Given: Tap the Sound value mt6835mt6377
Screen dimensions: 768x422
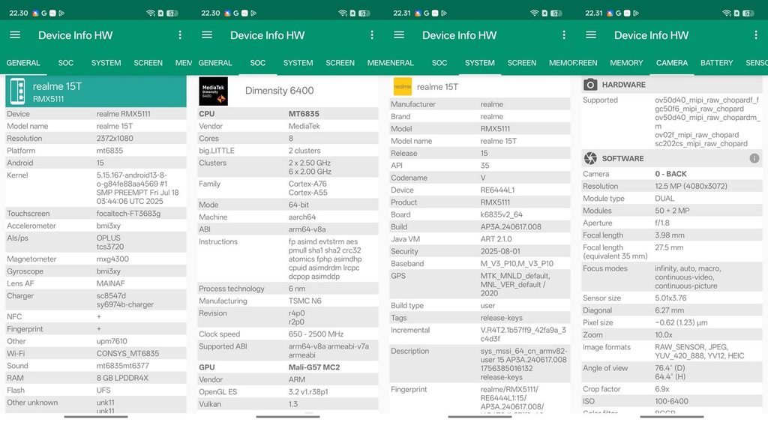Looking at the screenshot, I should pyautogui.click(x=122, y=366).
